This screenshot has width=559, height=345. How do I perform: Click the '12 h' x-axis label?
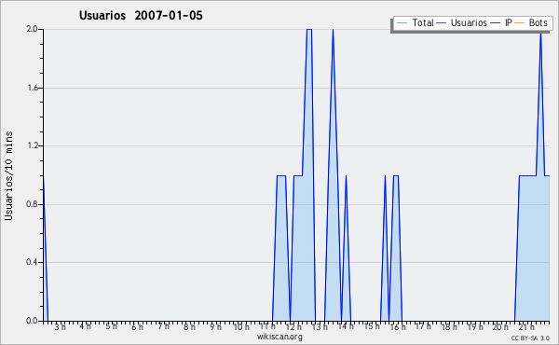[293, 326]
